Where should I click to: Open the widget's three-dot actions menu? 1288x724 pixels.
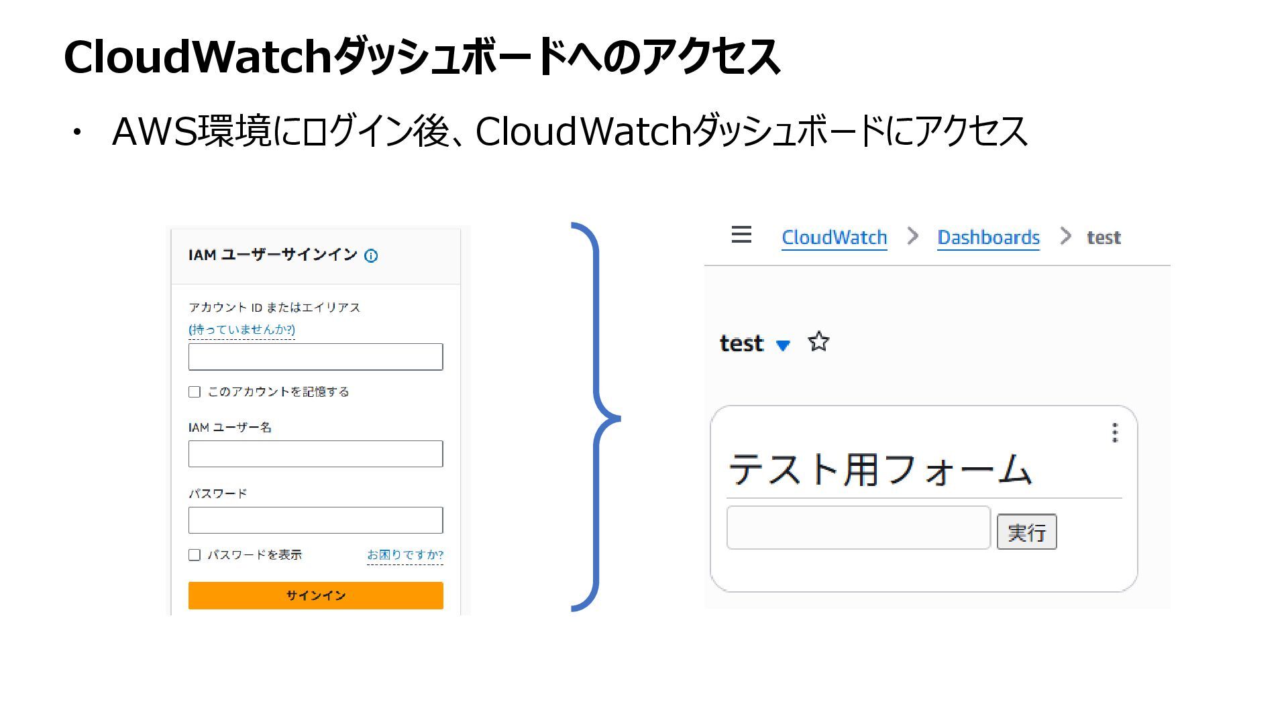point(1115,433)
